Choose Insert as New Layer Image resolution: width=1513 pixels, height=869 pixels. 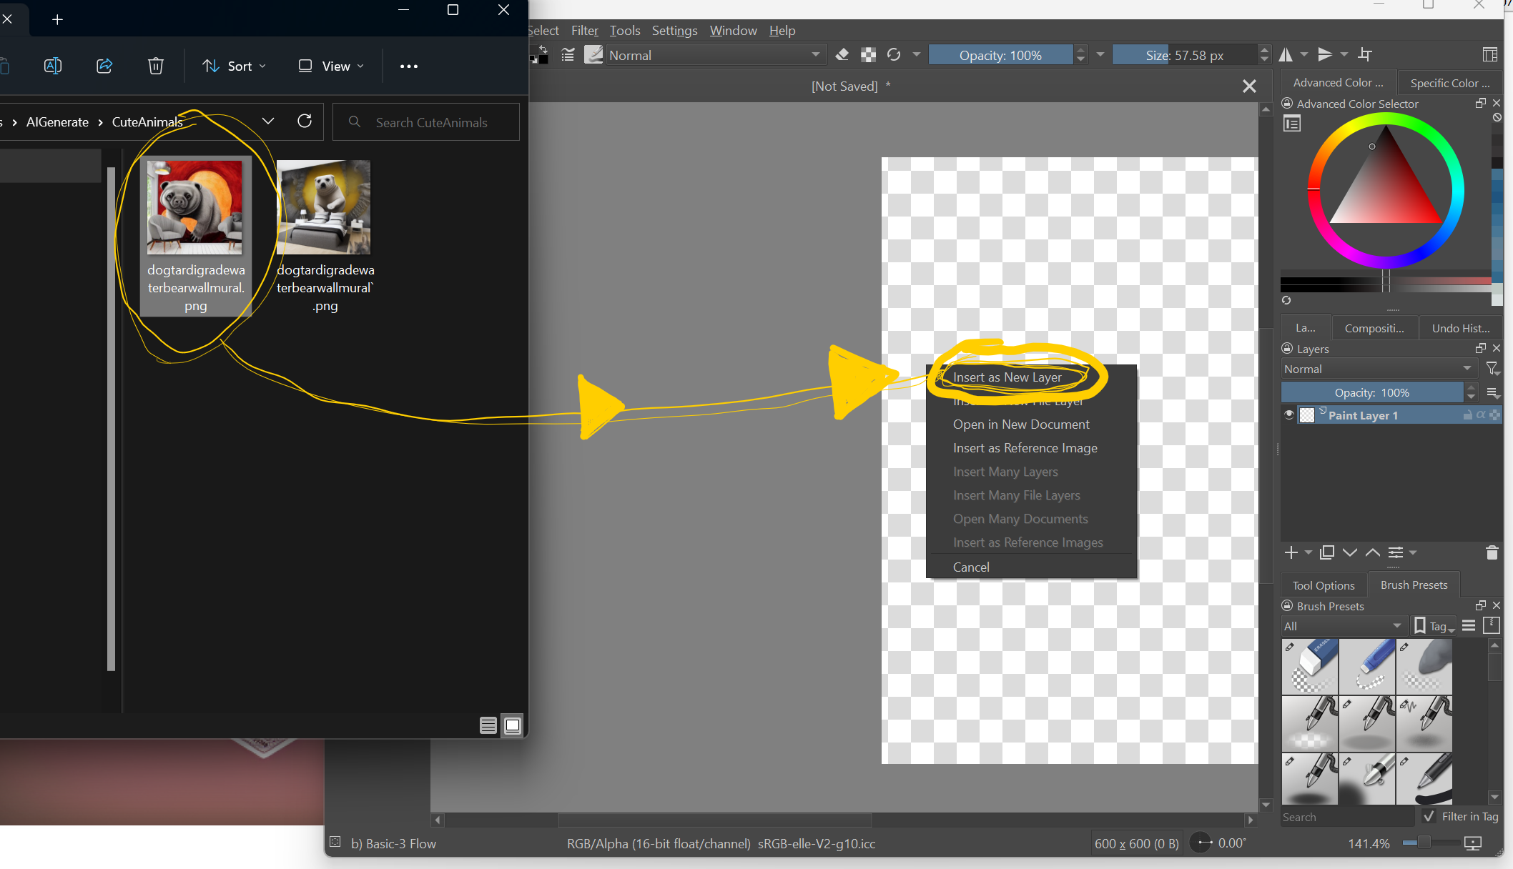(x=1007, y=377)
